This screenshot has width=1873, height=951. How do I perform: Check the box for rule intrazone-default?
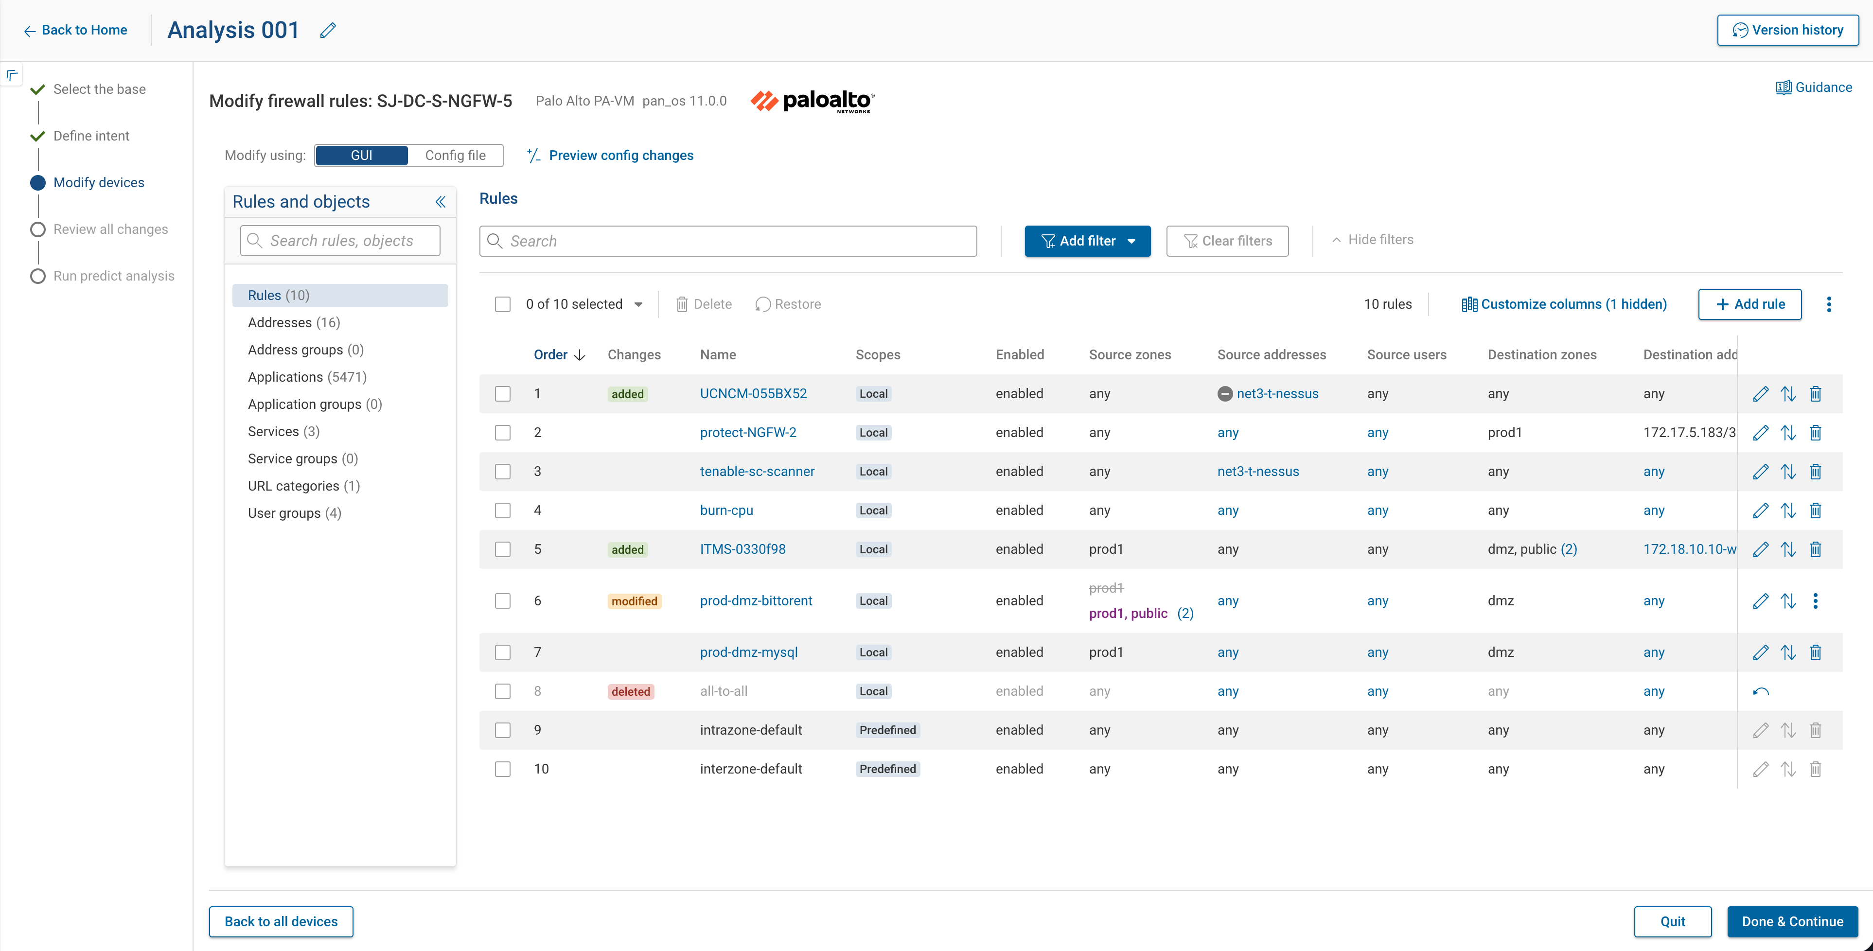pos(502,730)
